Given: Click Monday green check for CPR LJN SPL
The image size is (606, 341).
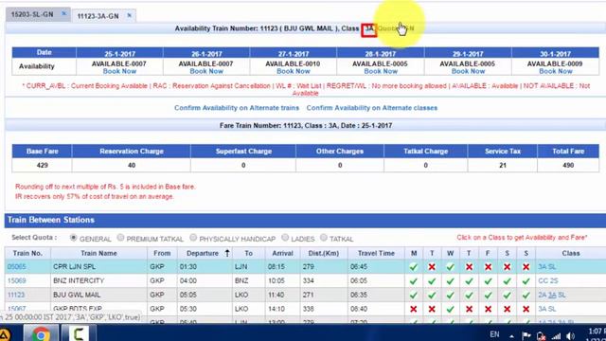Looking at the screenshot, I should pyautogui.click(x=414, y=267).
